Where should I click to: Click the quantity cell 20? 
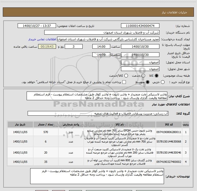46,153
